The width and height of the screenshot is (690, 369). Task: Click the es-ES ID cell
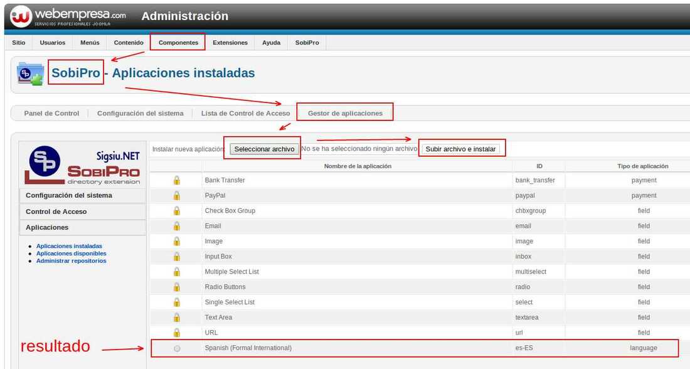(x=524, y=348)
